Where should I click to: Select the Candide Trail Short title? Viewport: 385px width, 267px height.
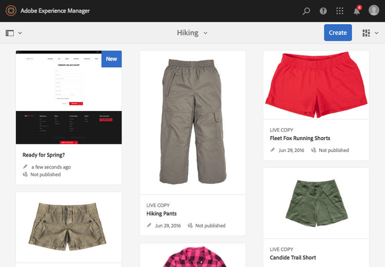click(x=293, y=258)
